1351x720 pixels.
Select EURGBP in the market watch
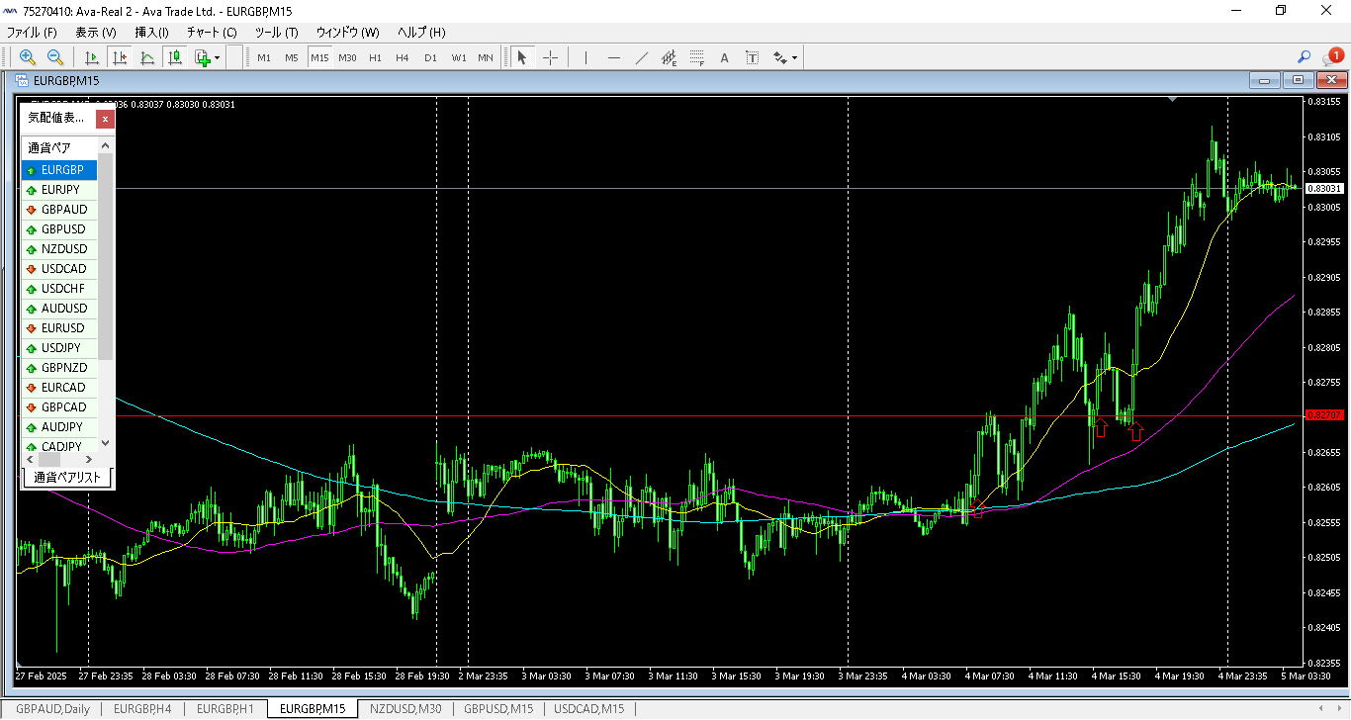coord(59,170)
